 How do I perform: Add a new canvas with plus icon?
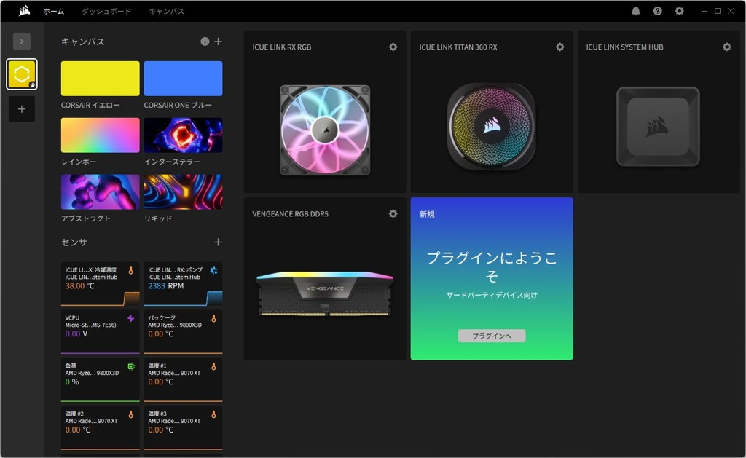point(218,42)
